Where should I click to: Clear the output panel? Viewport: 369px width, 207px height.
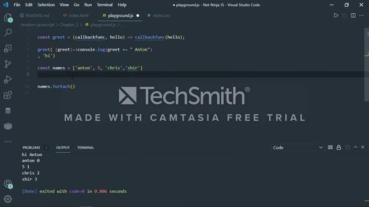tap(330, 147)
